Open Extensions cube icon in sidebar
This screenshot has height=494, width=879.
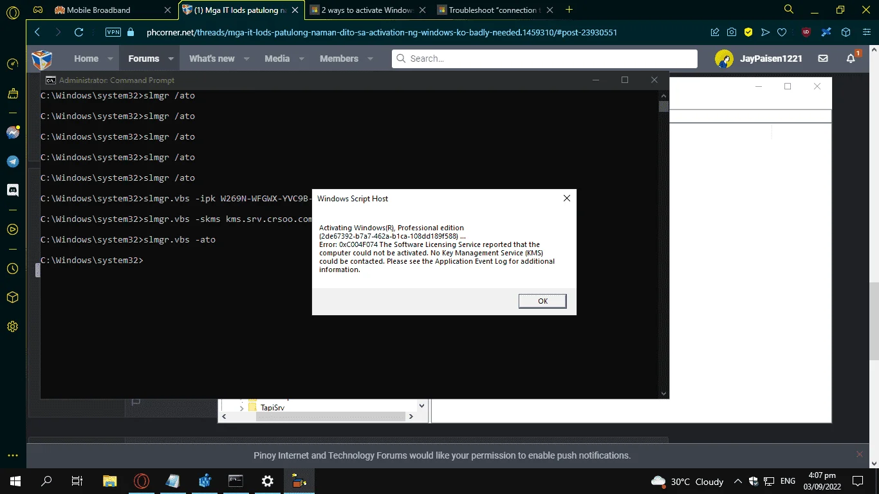tap(12, 297)
